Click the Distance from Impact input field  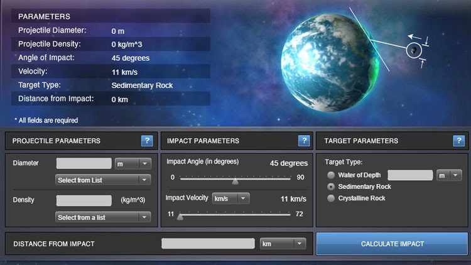(x=208, y=243)
